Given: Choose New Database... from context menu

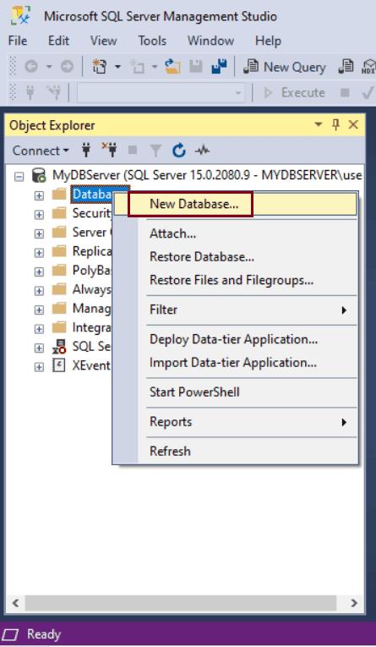Looking at the screenshot, I should coord(235,204).
